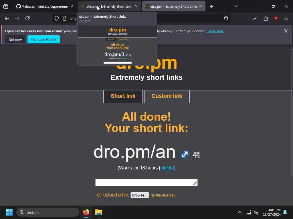
Task: Open Firefox application hamburger menu
Action: [x=286, y=18]
